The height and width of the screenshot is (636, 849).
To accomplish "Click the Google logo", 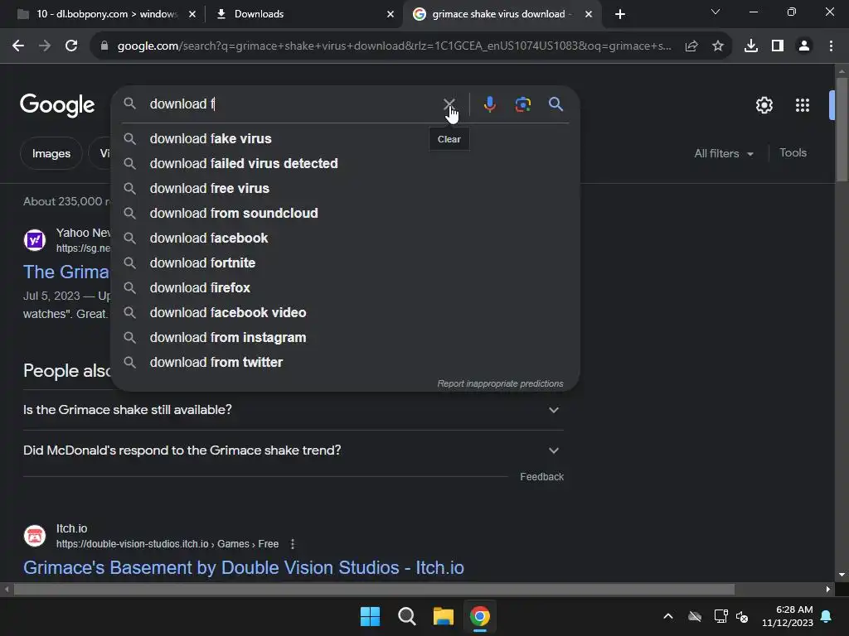I will click(x=57, y=105).
